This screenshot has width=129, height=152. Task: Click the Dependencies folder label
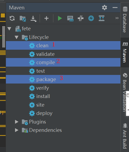[45, 130]
